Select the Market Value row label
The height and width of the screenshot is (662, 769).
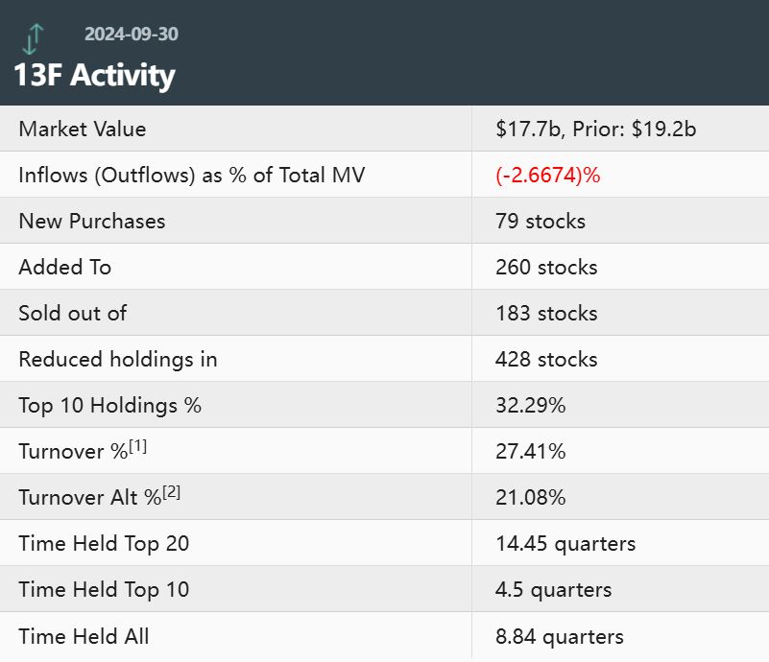[x=83, y=129]
